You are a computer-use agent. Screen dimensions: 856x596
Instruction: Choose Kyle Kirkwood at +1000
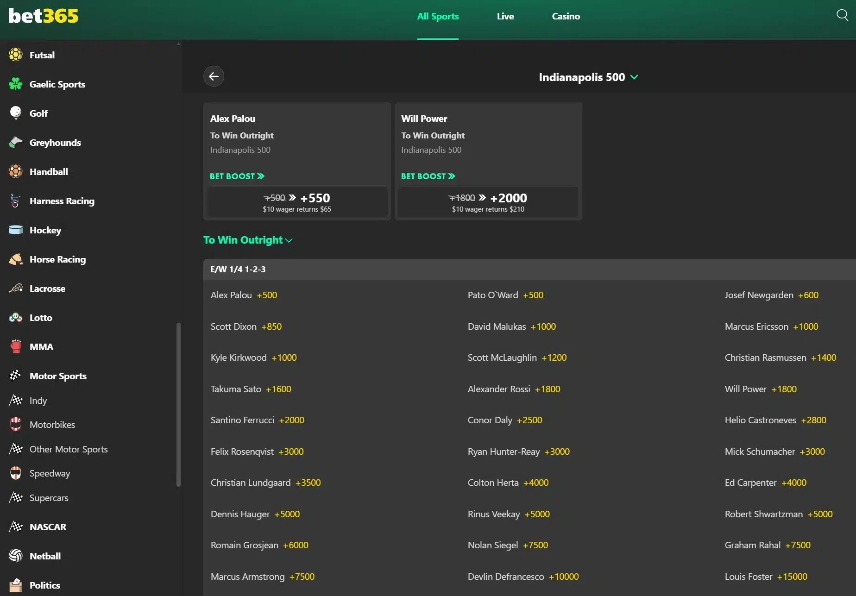coord(253,358)
